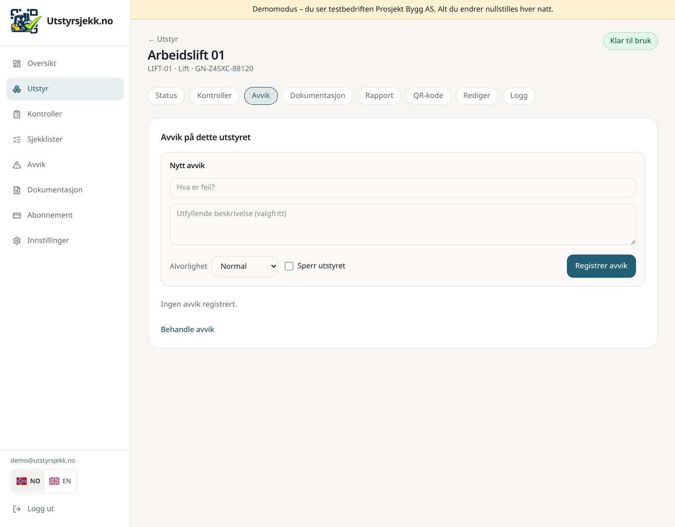Open Oversikt in the sidebar menu
This screenshot has width=675, height=527.
(x=65, y=64)
